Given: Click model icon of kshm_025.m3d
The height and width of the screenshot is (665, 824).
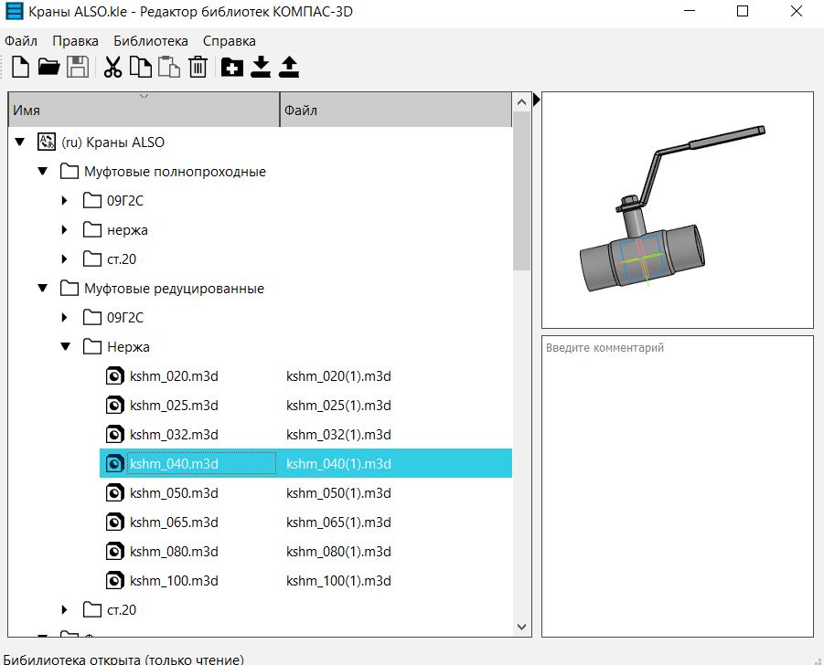Looking at the screenshot, I should tap(115, 406).
